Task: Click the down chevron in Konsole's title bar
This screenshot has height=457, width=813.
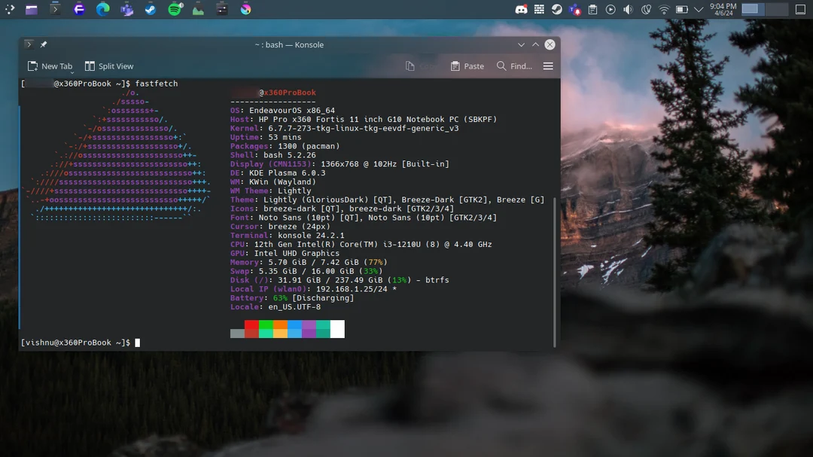Action: tap(522, 44)
